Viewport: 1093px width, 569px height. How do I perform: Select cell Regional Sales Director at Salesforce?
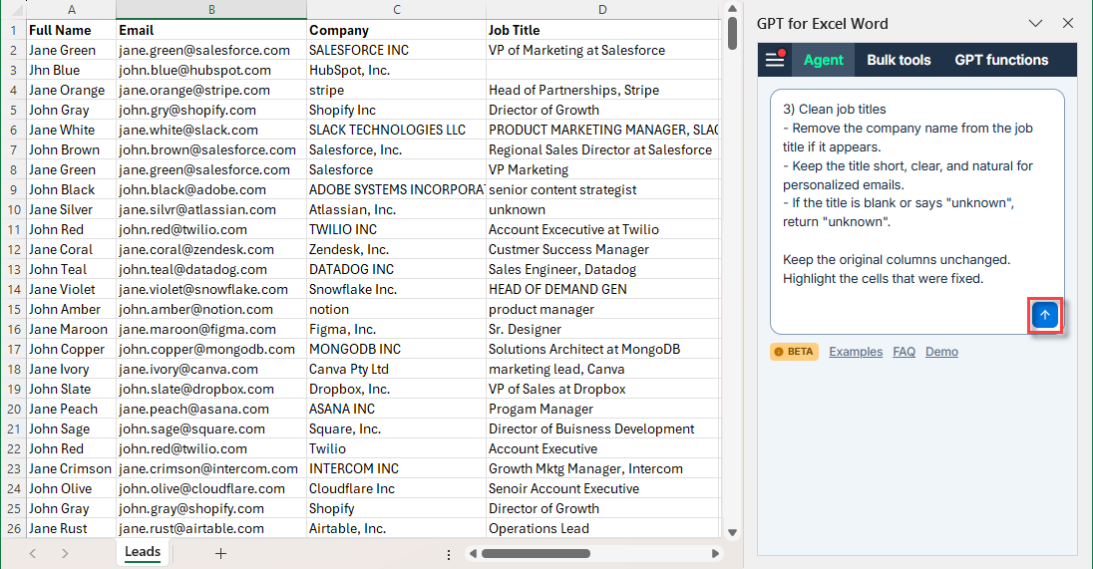(x=602, y=149)
